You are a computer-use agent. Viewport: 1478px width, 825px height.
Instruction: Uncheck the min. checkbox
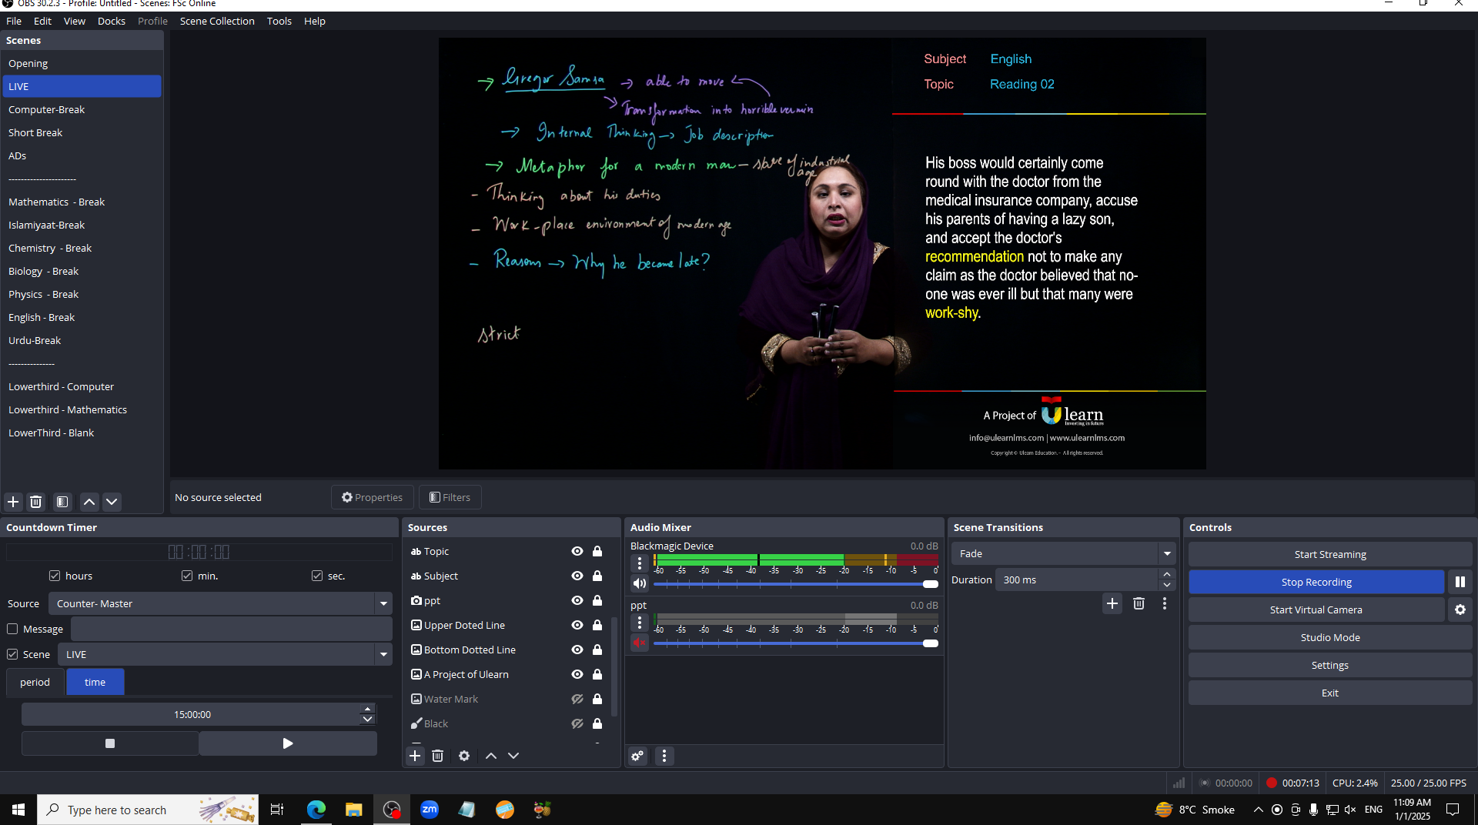(x=187, y=576)
